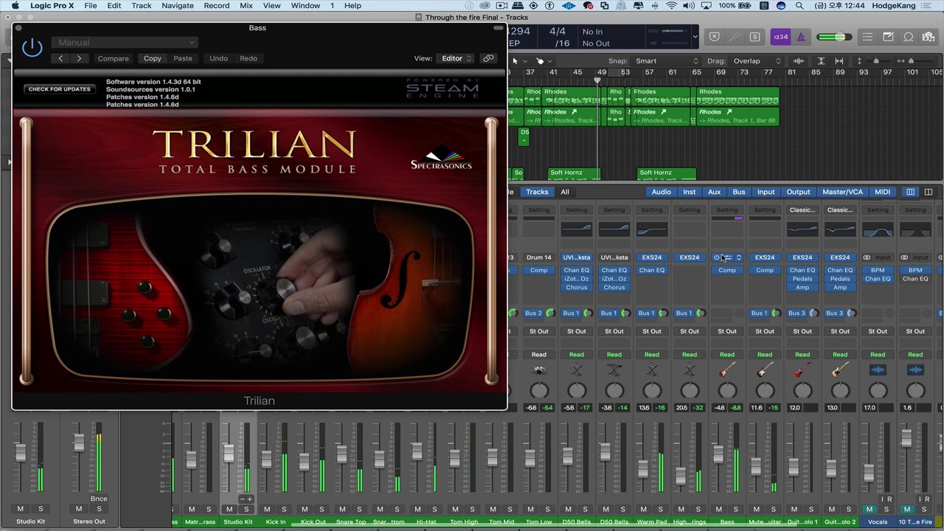Click the vertical auto zoom icon
Viewport: 944px width, 531px height.
[x=821, y=61]
